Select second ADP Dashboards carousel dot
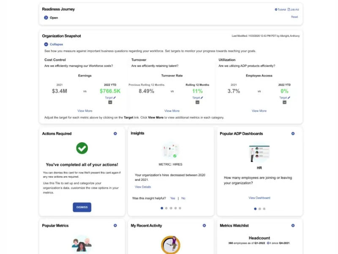The image size is (338, 254). tap(260, 209)
